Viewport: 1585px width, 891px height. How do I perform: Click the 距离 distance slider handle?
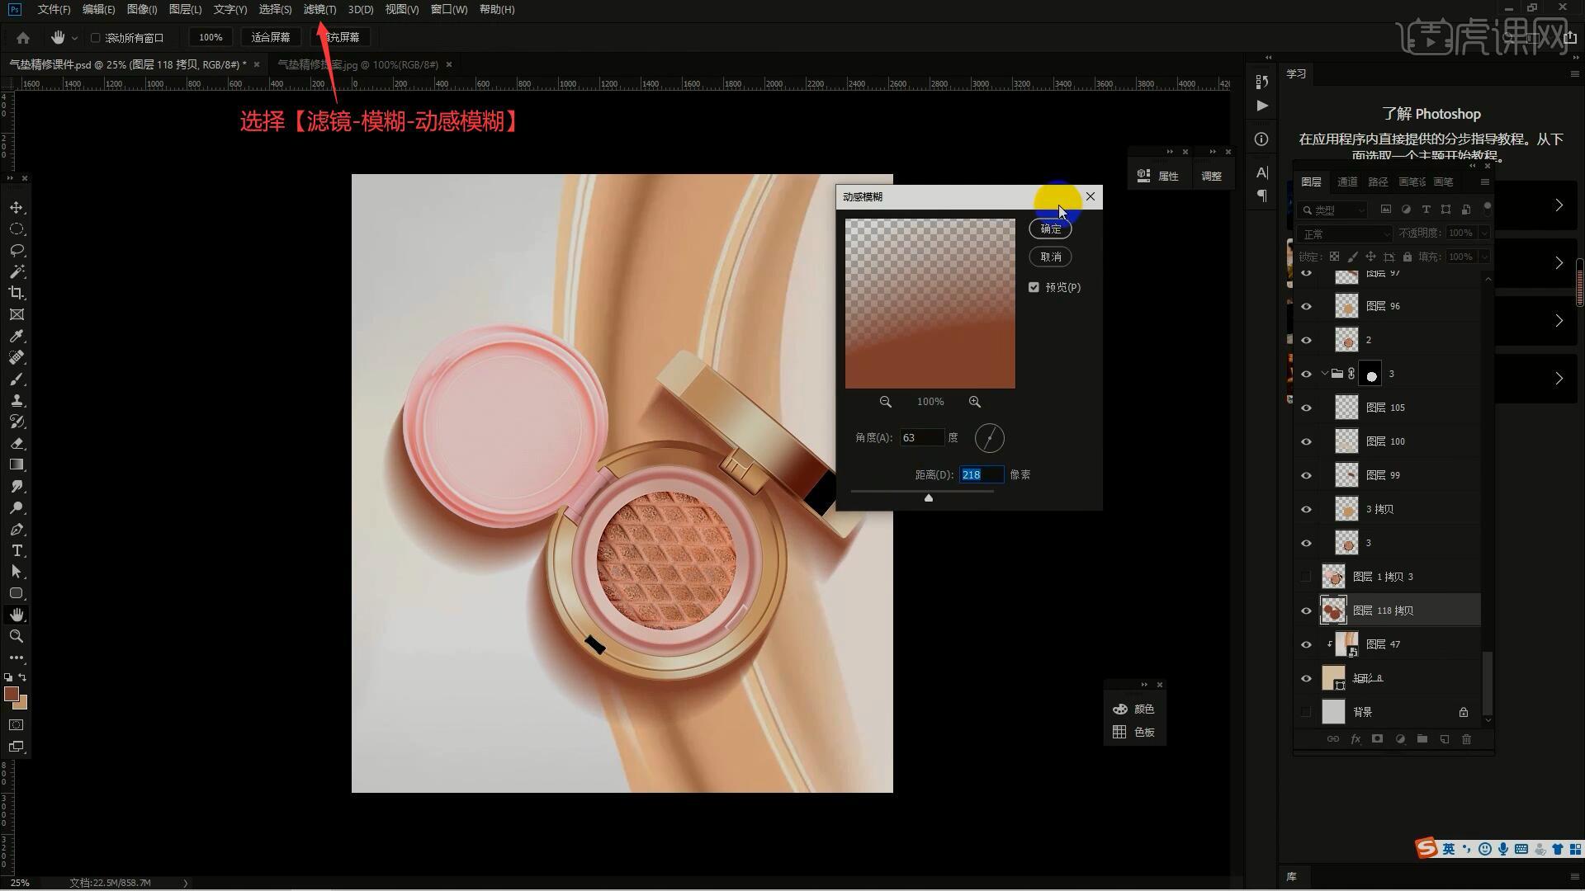929,497
